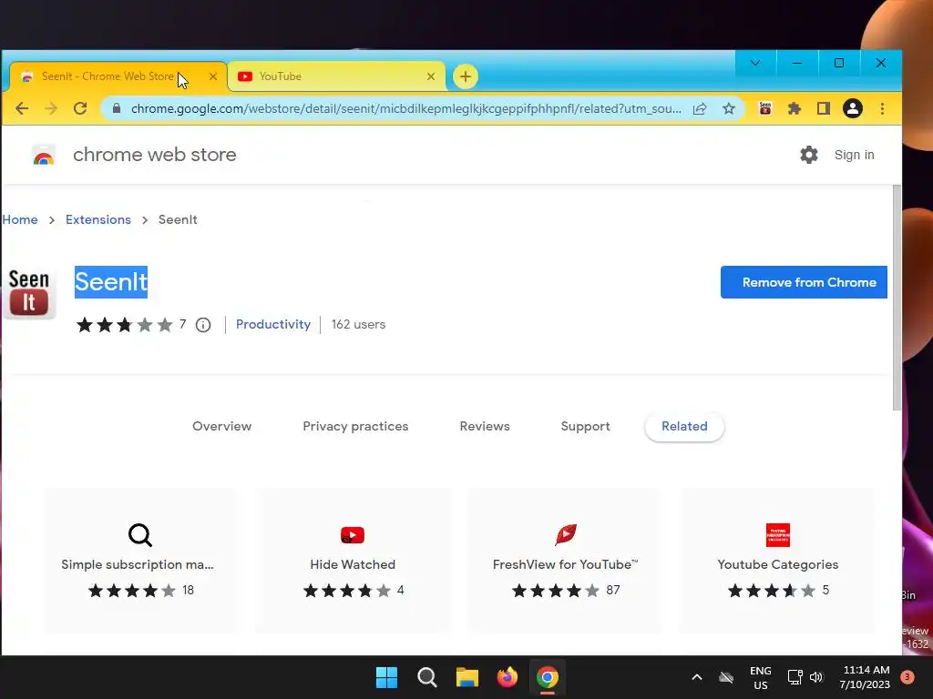Toggle the browser side panel icon

(824, 109)
